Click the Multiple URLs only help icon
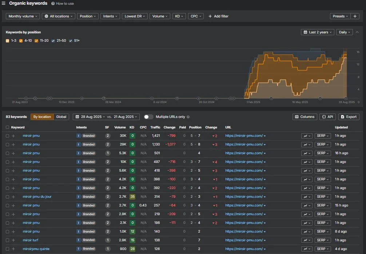This screenshot has width=366, height=254. (x=188, y=117)
